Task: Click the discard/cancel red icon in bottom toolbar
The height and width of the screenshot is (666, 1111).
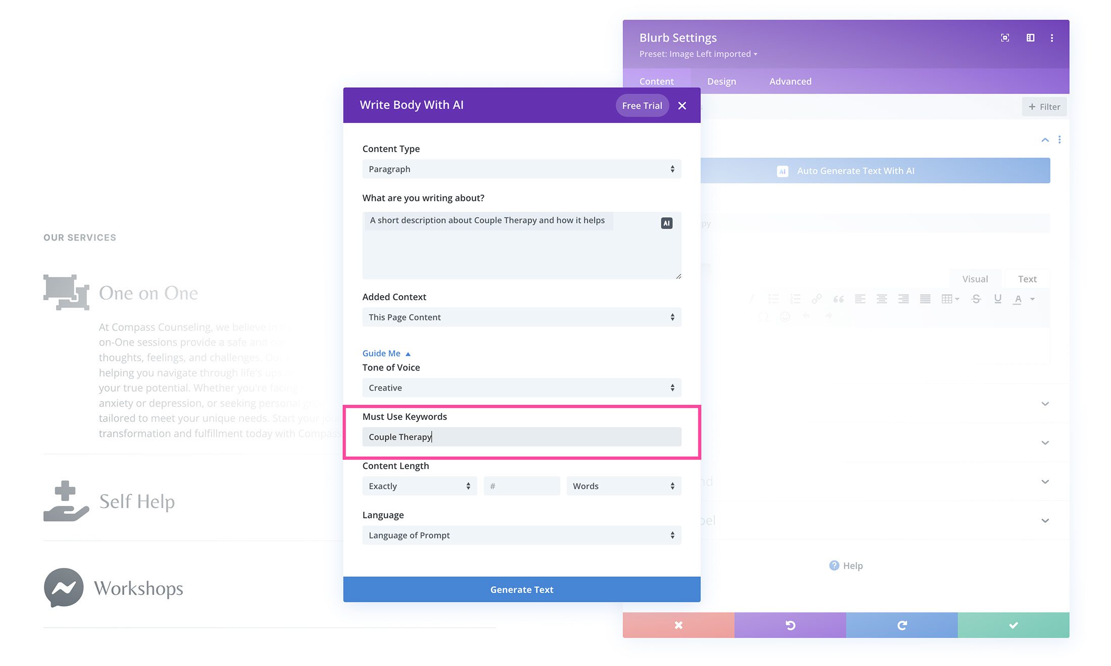Action: tap(678, 625)
